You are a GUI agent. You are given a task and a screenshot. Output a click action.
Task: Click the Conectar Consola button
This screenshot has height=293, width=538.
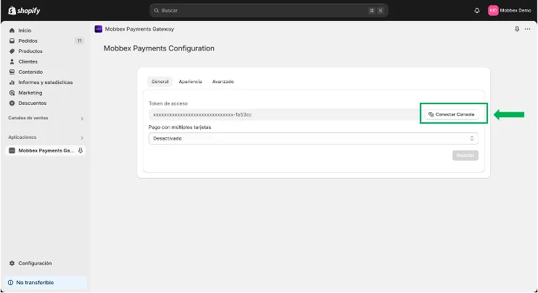[x=452, y=114]
